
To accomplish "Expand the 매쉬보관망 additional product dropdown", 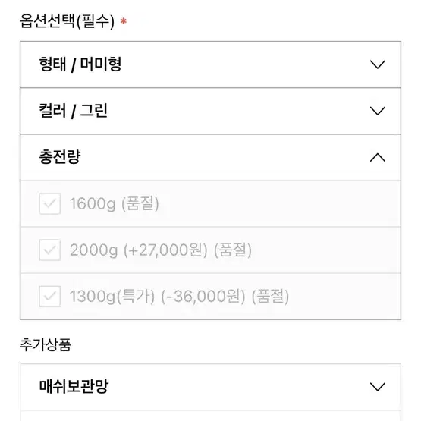I will point(211,387).
